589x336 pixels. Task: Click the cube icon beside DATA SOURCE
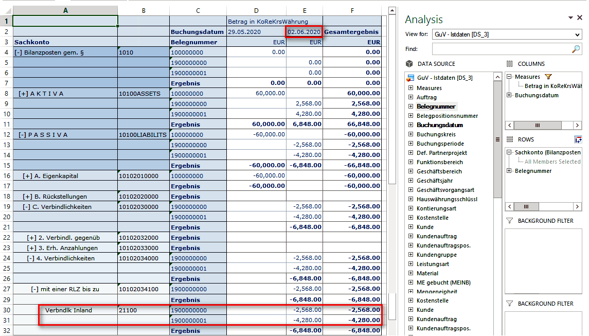(x=409, y=64)
